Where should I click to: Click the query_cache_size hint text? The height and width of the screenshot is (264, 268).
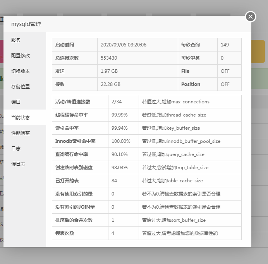pyautogui.click(x=173, y=154)
